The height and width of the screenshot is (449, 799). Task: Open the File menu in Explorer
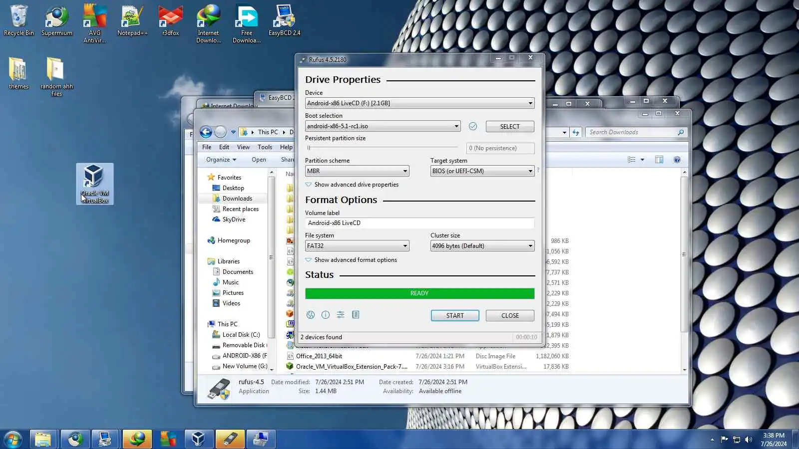207,147
